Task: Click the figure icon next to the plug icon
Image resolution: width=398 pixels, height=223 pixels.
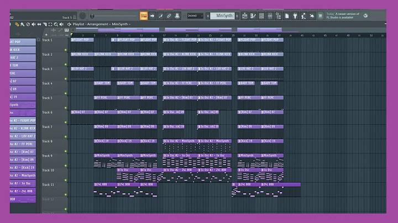Action: 303,16
